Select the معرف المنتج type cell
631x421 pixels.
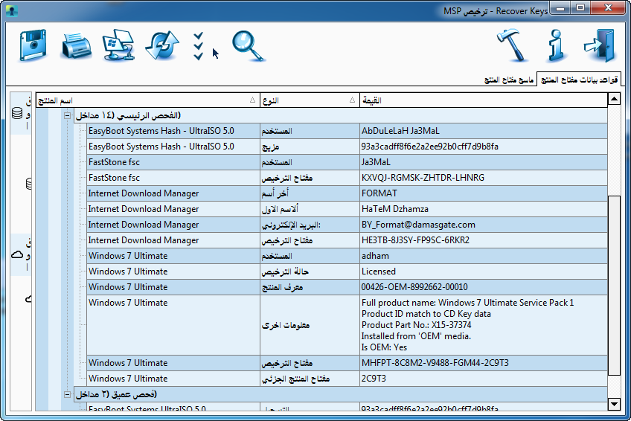310,287
